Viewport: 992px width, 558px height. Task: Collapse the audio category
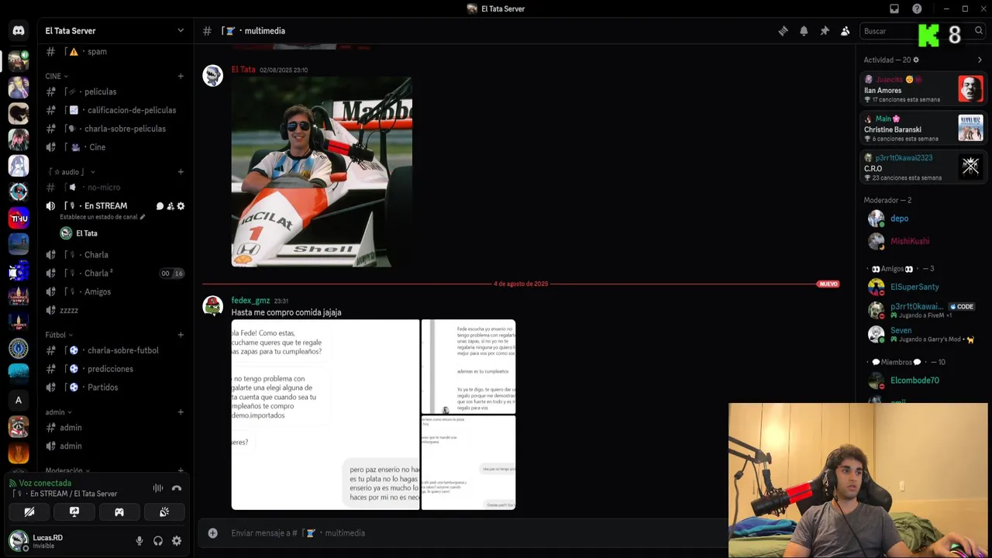[71, 172]
